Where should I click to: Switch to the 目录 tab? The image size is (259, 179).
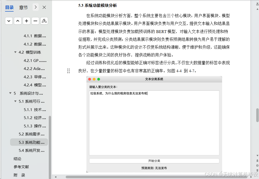coord(9,7)
